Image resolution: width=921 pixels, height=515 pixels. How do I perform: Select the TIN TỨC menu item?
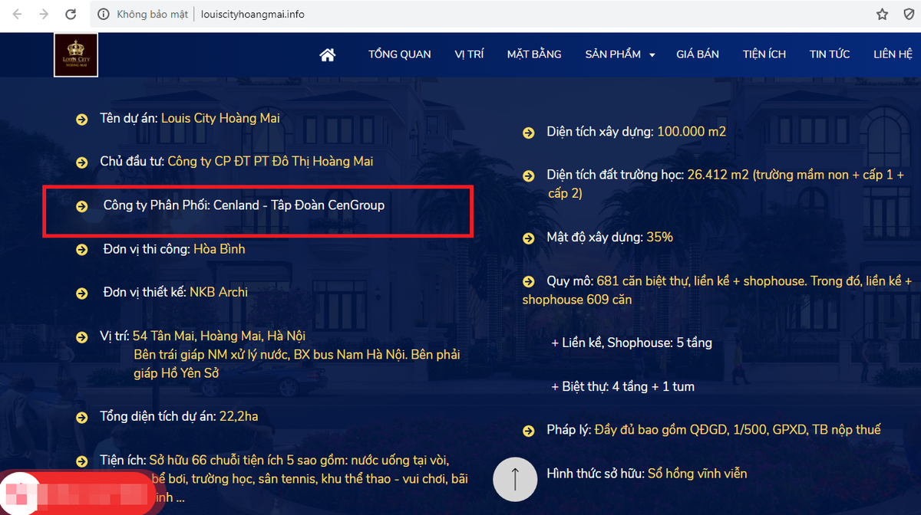coord(829,54)
